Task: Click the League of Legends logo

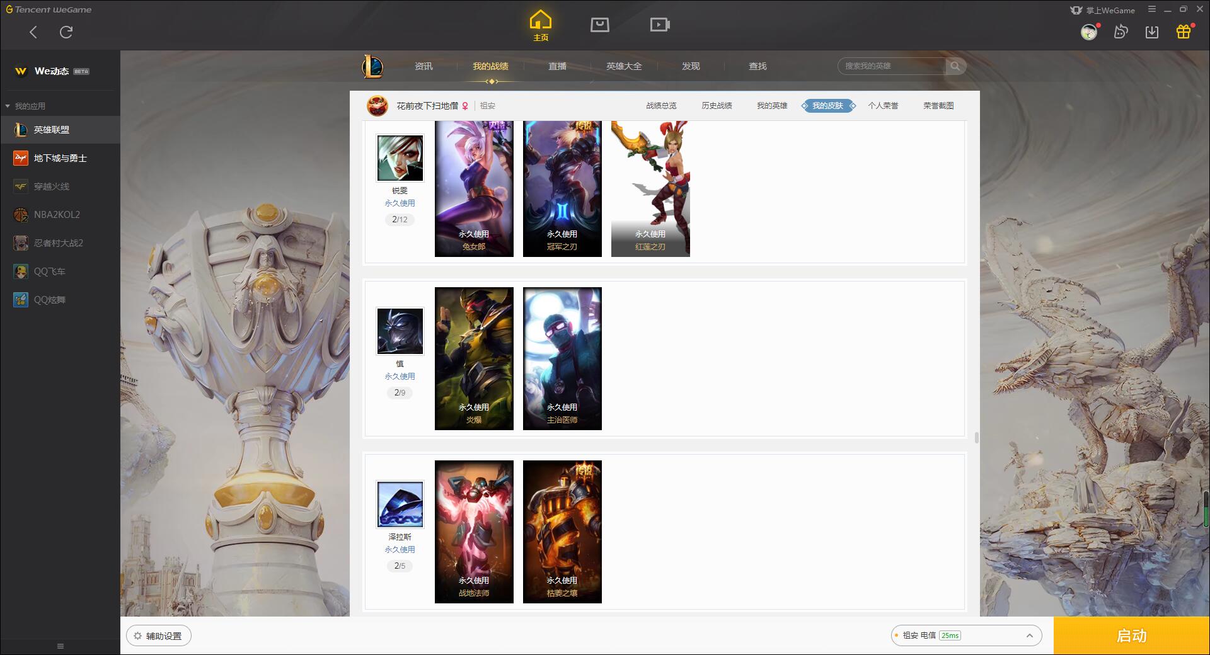Action: click(x=372, y=66)
